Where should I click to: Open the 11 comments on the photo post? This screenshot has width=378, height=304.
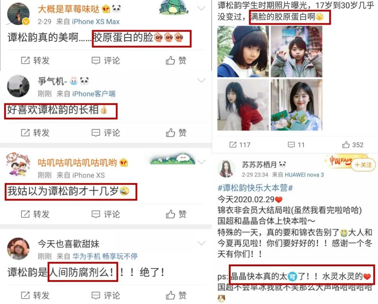[296, 145]
